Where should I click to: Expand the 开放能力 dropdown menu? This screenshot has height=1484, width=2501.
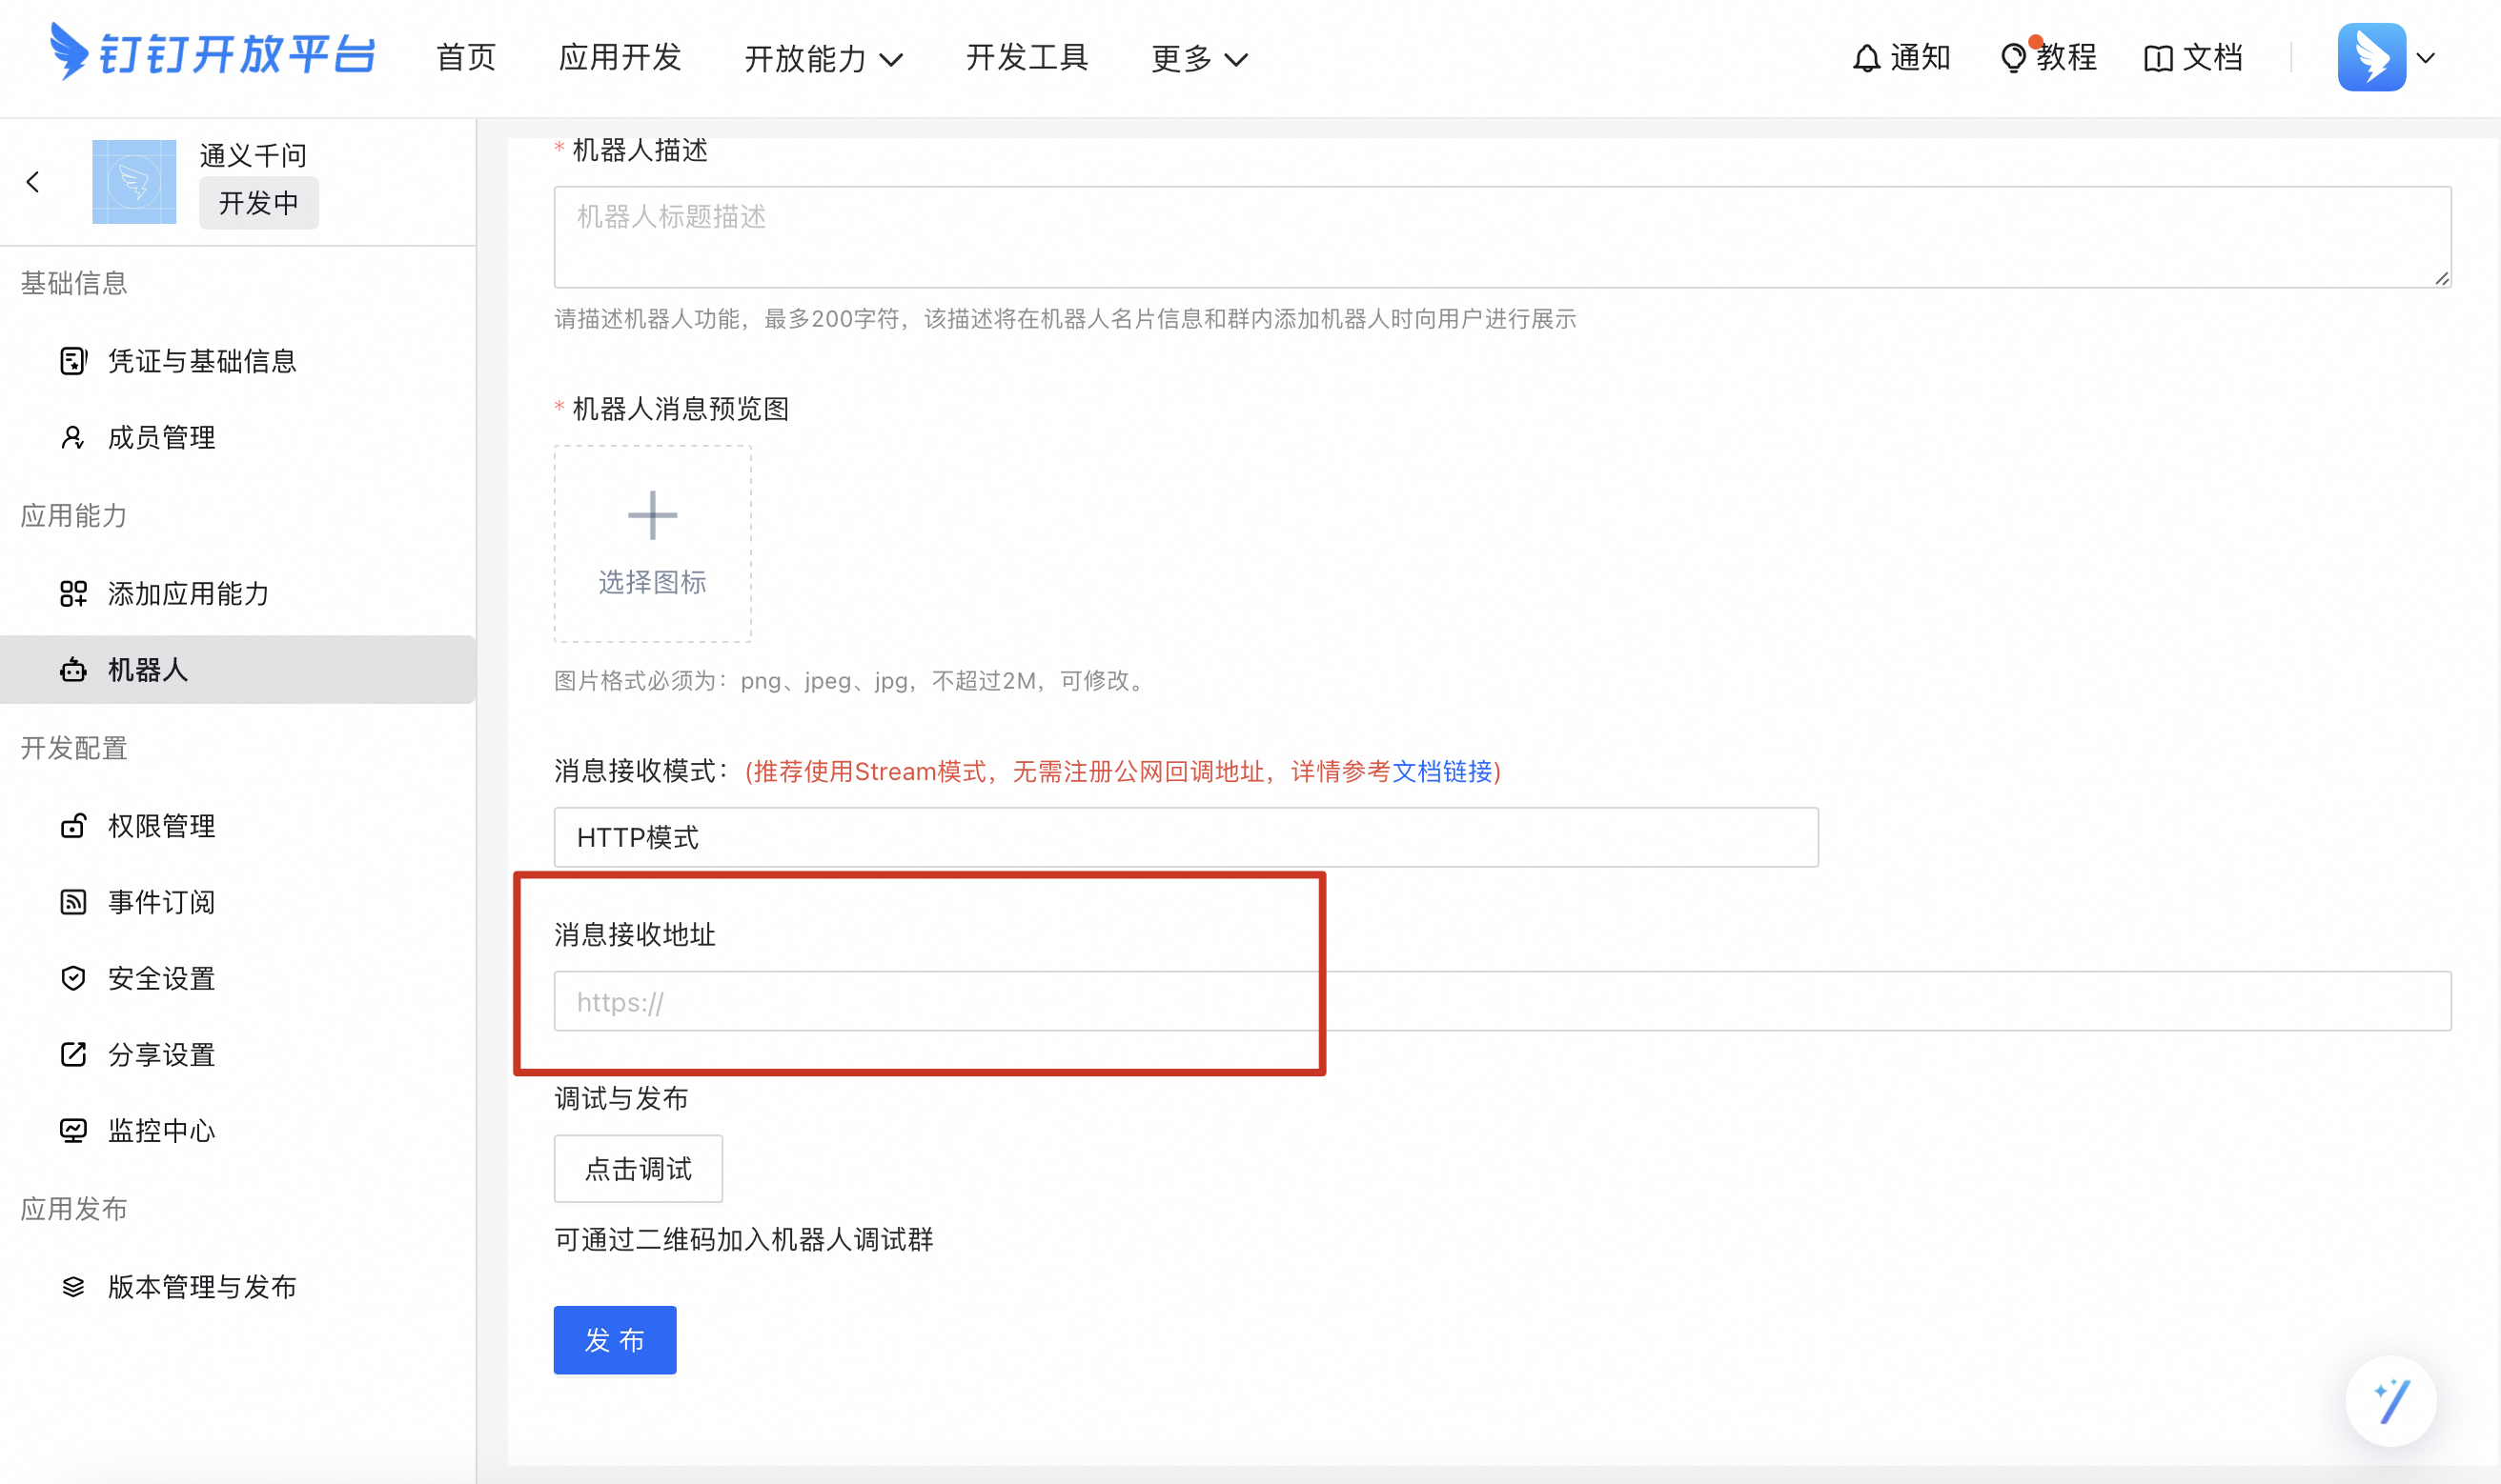pyautogui.click(x=823, y=59)
